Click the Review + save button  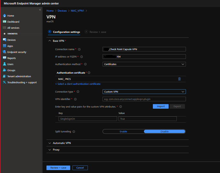[x=58, y=168]
